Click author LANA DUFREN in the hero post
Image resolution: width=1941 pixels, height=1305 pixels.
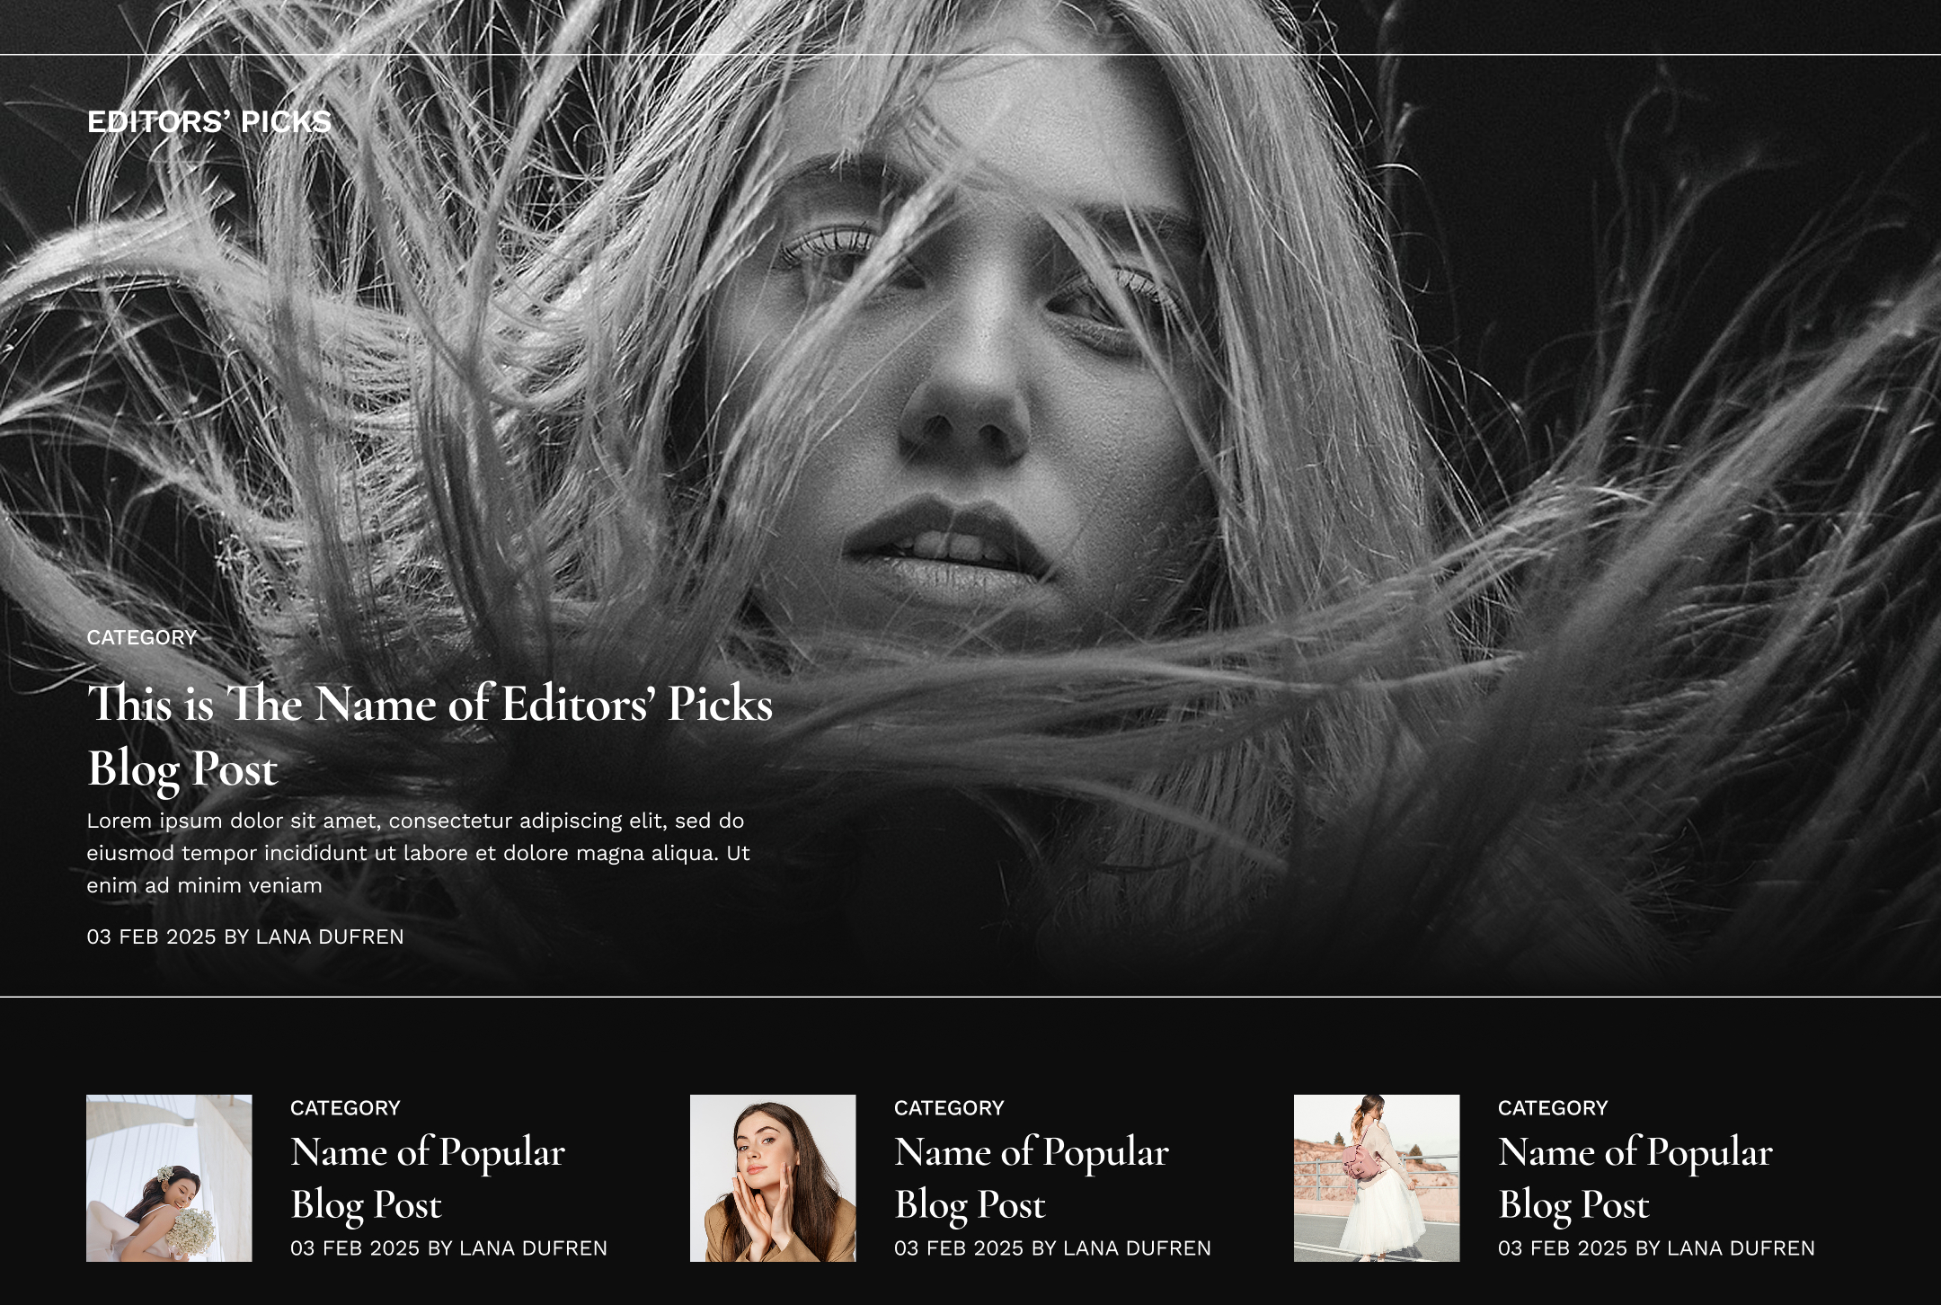click(x=330, y=937)
